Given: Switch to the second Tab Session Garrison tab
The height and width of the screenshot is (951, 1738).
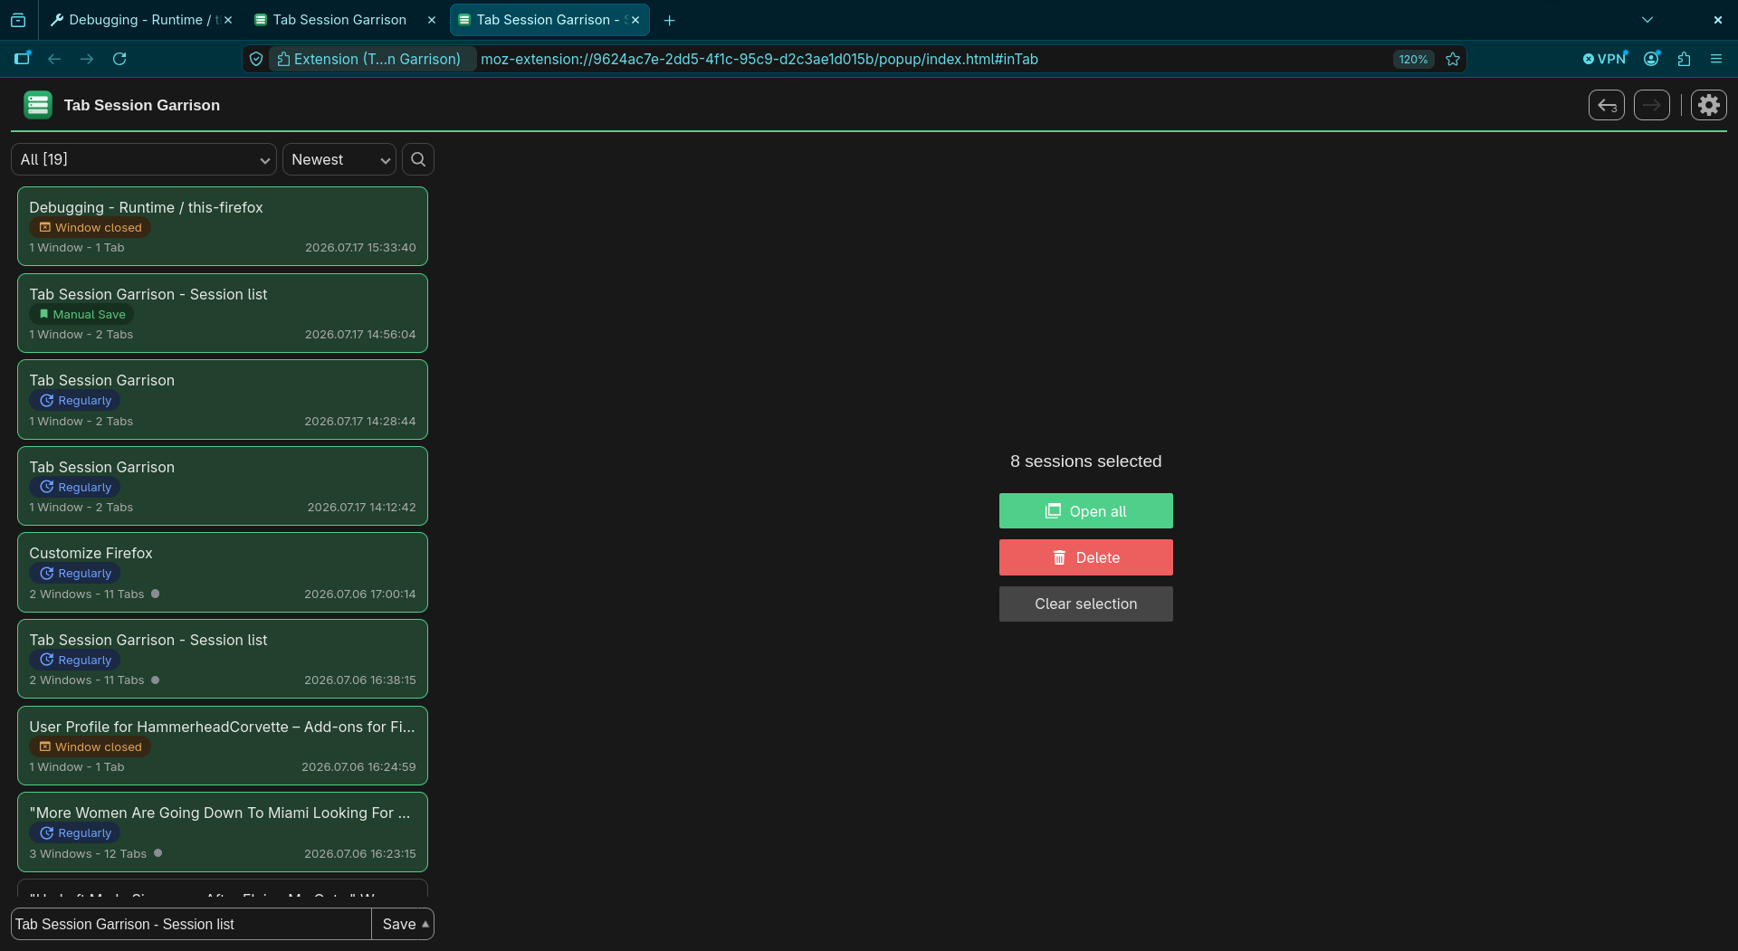Looking at the screenshot, I should [x=339, y=20].
